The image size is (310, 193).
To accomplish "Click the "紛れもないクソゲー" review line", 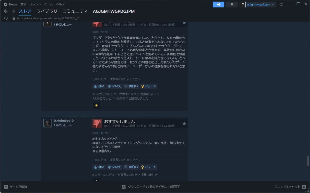I will tap(106, 139).
